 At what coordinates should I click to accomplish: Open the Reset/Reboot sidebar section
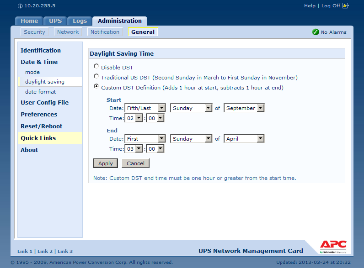click(41, 126)
